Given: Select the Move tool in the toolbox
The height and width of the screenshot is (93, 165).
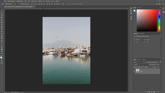Looking at the screenshot, I should click(2, 9).
